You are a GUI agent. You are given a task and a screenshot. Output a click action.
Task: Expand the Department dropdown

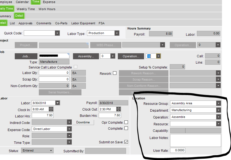coord(218,110)
